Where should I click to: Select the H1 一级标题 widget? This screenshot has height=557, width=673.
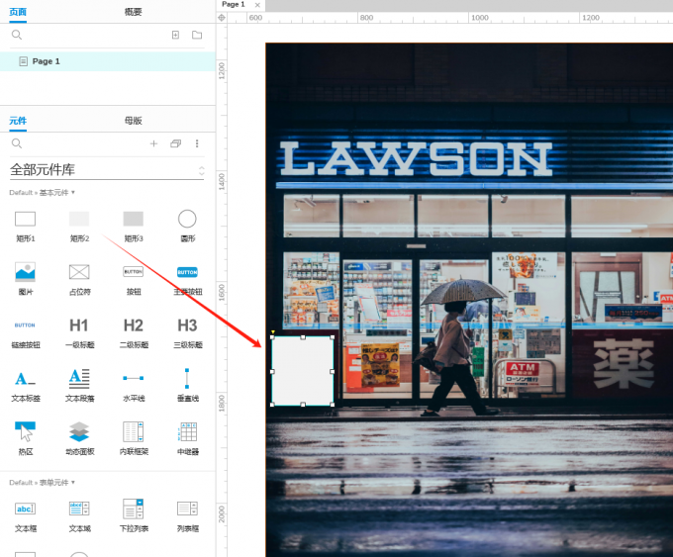point(79,333)
